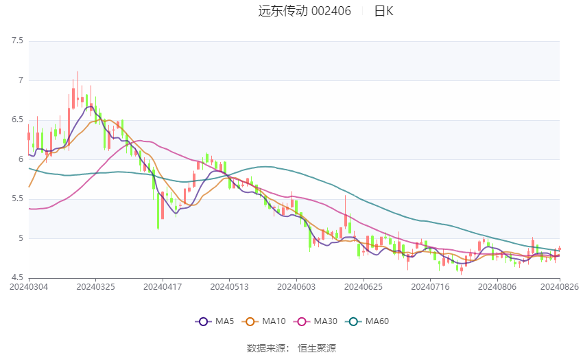Viewport: 583px width, 355px height.
Task: Click the data source text 恒生聚源
Action: [317, 348]
